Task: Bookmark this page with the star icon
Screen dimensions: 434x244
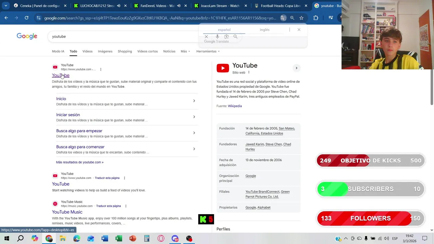Action: 301,18
